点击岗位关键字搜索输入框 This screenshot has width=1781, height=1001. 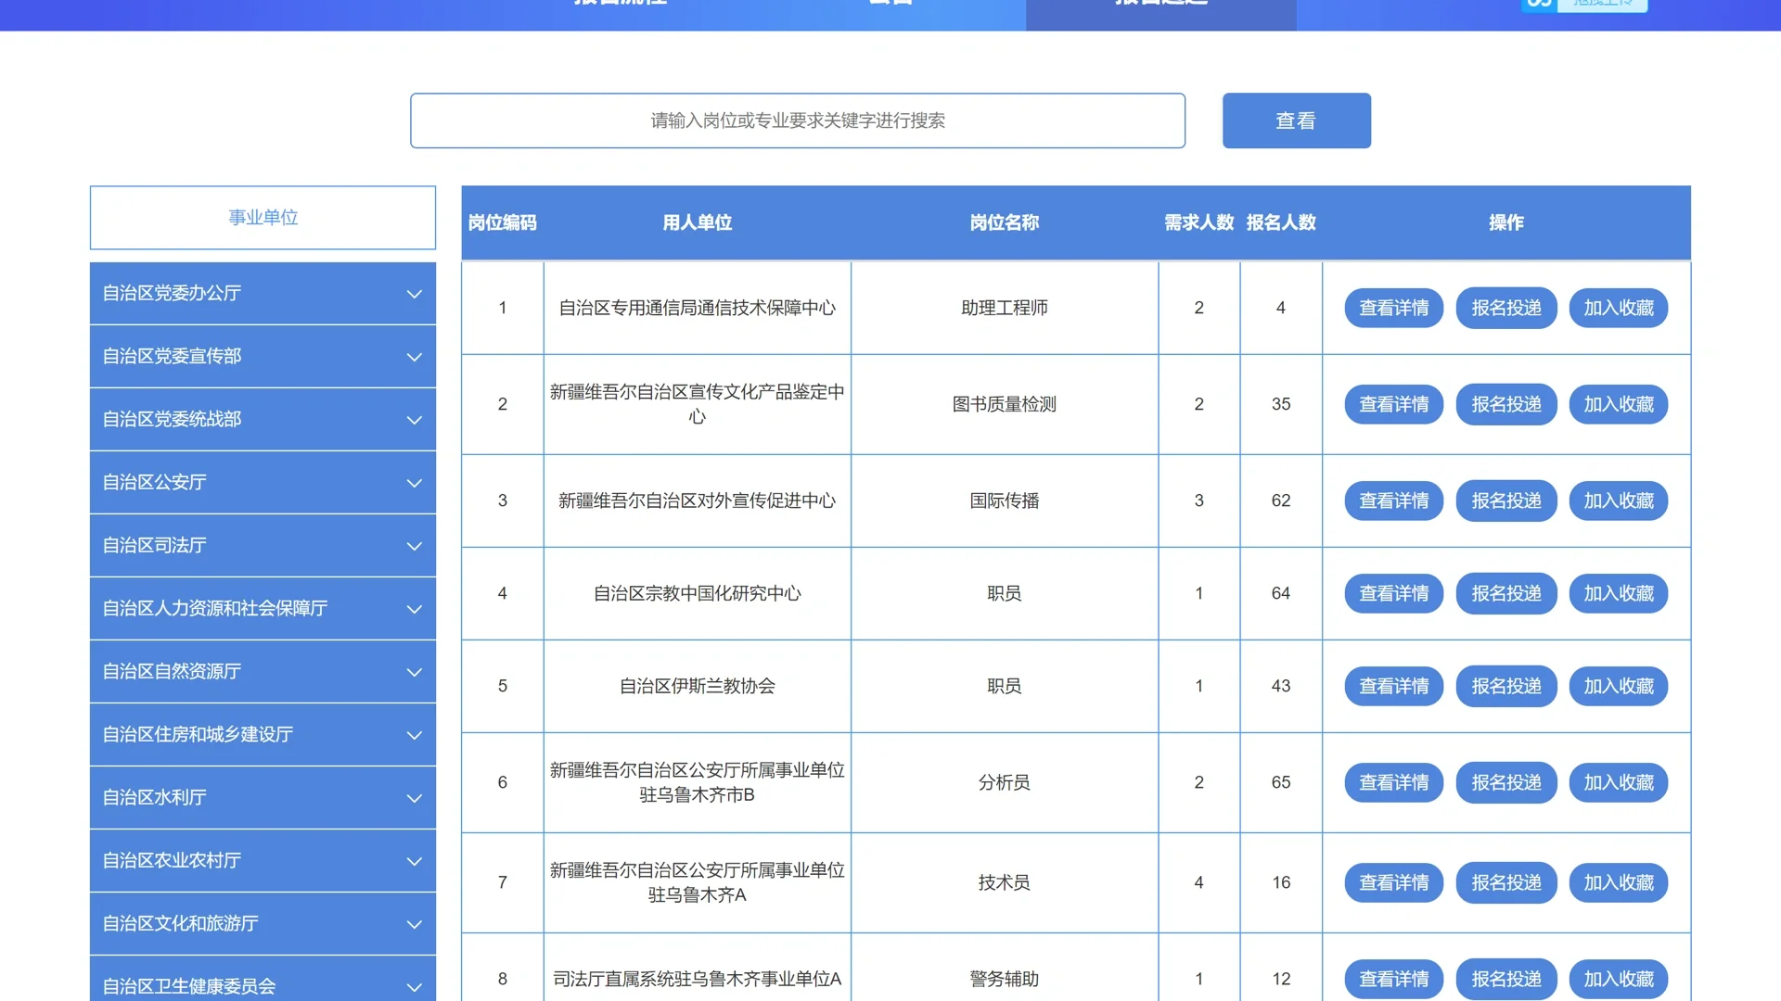pos(798,120)
